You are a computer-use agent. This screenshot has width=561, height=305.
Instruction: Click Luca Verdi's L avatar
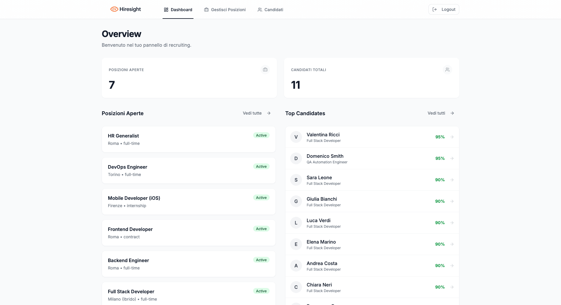[296, 223]
